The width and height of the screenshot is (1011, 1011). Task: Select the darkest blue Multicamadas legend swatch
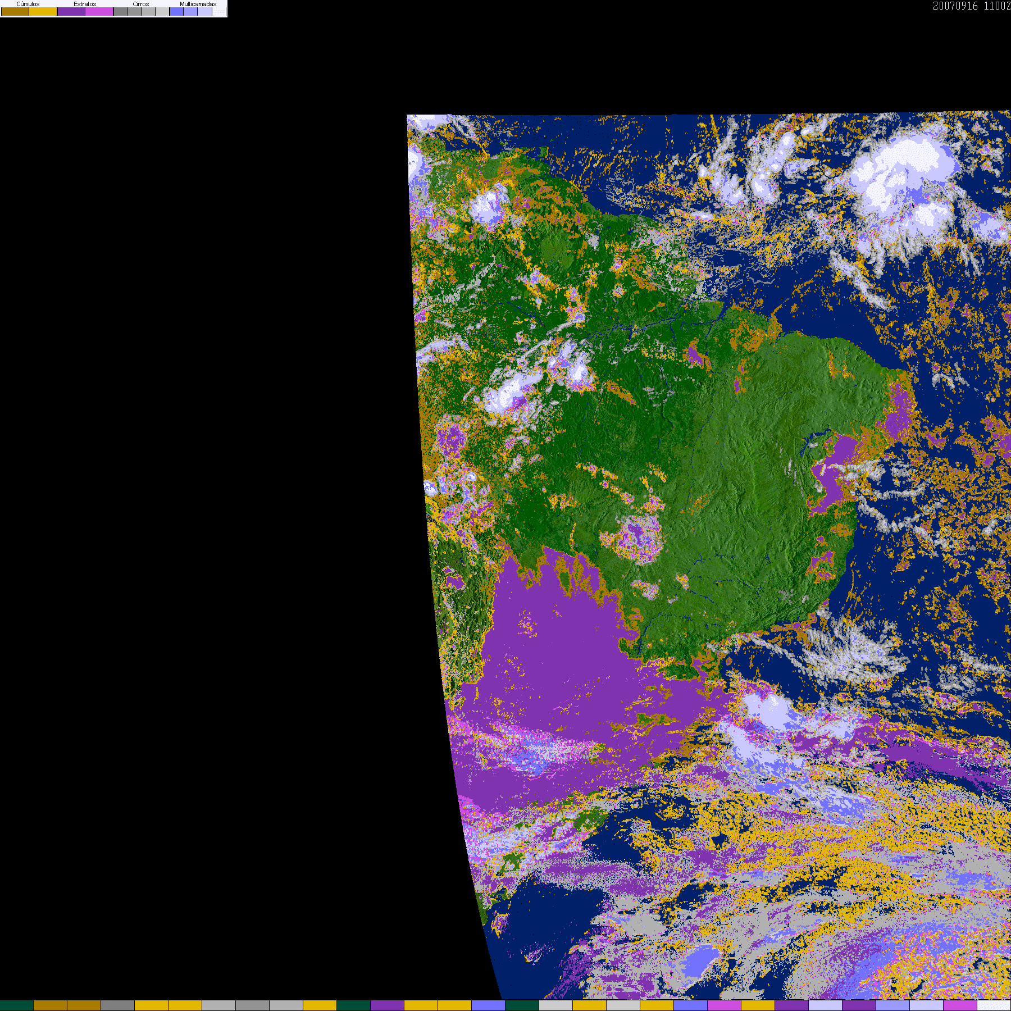tap(176, 11)
